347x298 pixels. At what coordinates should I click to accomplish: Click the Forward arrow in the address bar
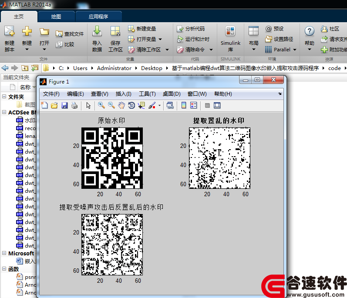[x=15, y=68]
